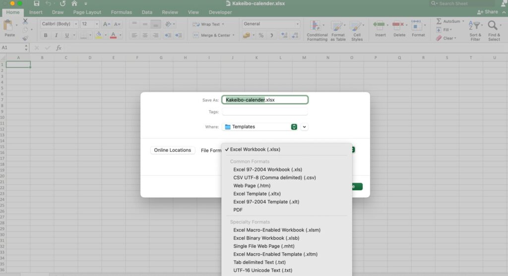The image size is (508, 276).
Task: Switch to the Data tab
Action: 147,12
